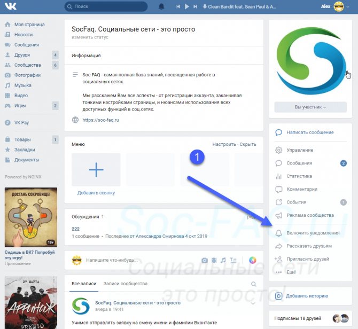The height and width of the screenshot is (329, 358).
Task: Focus the Поиск search field
Action: coord(106,6)
